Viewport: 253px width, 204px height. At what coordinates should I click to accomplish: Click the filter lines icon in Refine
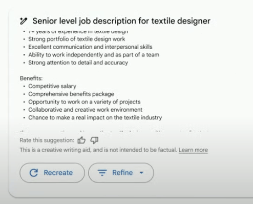point(102,173)
